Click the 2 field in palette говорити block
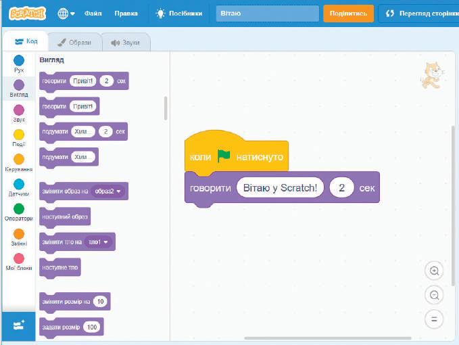This screenshot has width=459, height=345. tap(107, 80)
